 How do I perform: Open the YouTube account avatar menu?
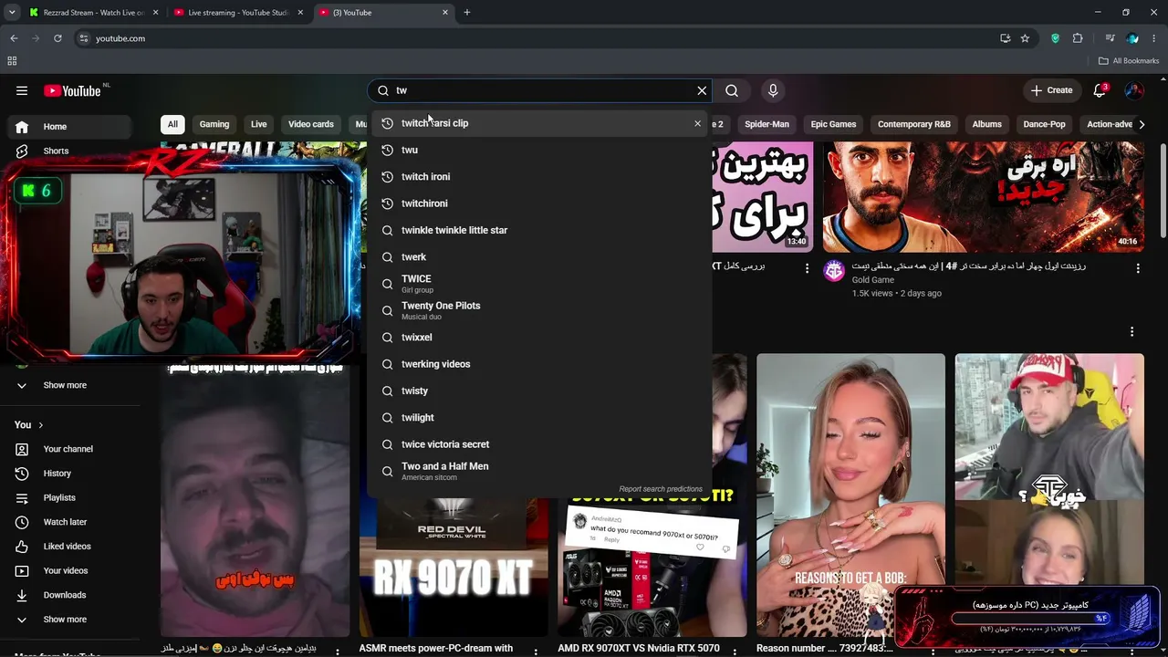[x=1134, y=90]
